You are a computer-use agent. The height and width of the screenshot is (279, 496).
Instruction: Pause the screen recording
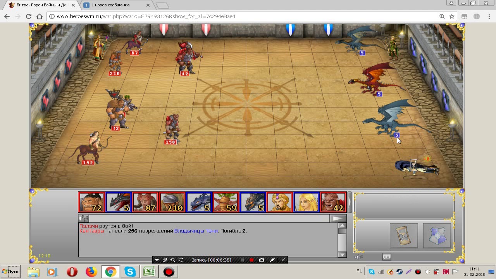coord(243,260)
